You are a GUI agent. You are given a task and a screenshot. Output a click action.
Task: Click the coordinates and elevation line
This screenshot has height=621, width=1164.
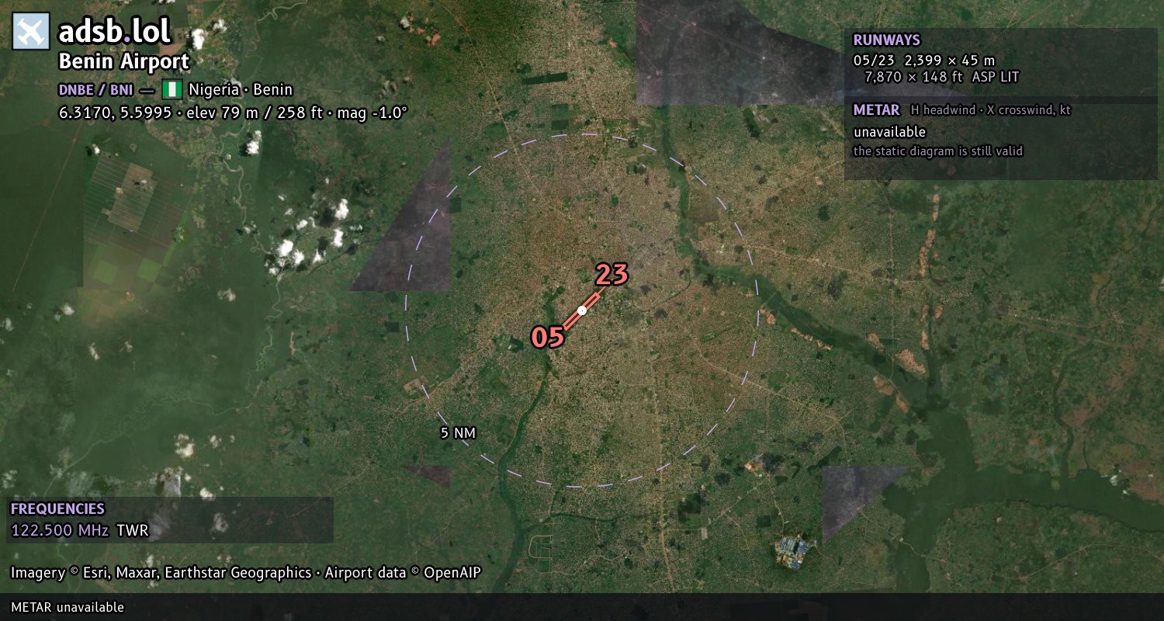tap(234, 112)
